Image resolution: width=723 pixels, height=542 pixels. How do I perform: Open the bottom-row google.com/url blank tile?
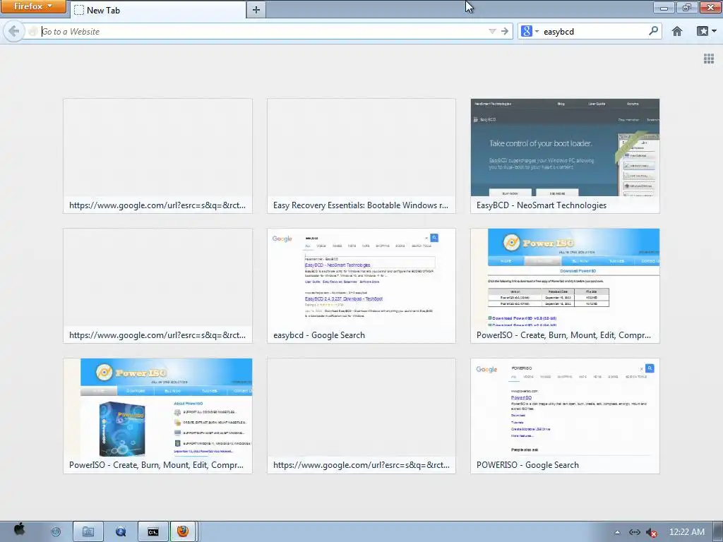click(x=361, y=416)
